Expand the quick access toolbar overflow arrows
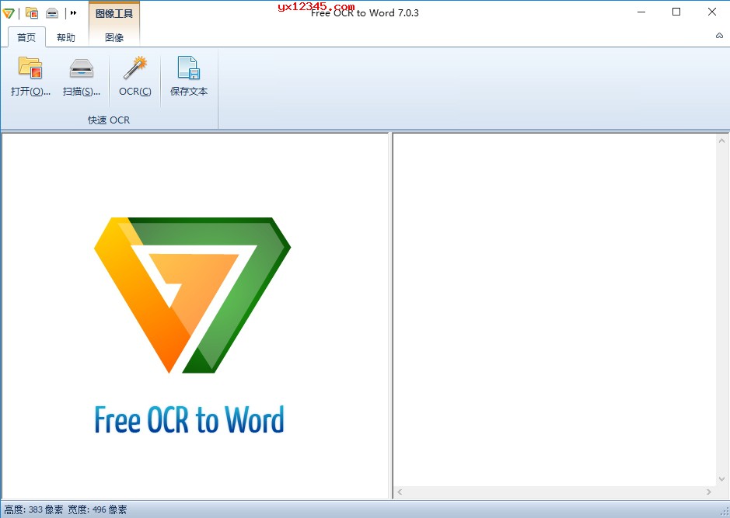Image resolution: width=730 pixels, height=518 pixels. [72, 12]
